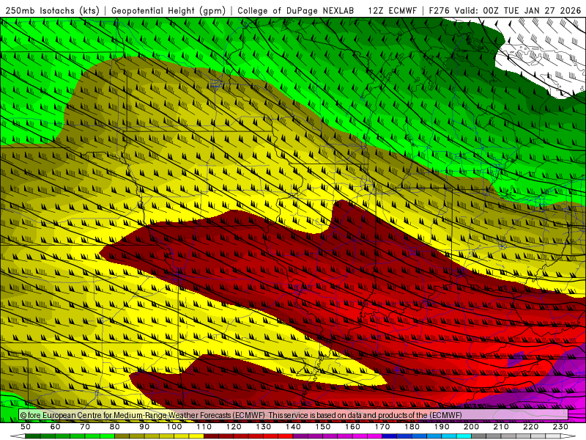This screenshot has height=440, width=586.
Task: Click the dark blue legend swatch below 170
Action: tap(390, 436)
